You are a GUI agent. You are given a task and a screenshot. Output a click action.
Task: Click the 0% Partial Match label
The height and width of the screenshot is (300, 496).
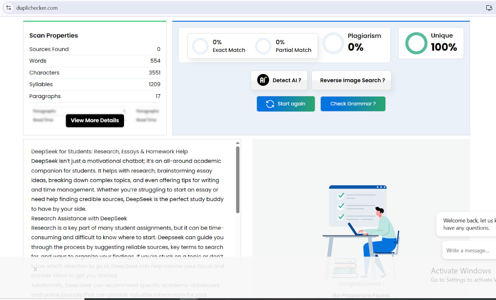293,46
